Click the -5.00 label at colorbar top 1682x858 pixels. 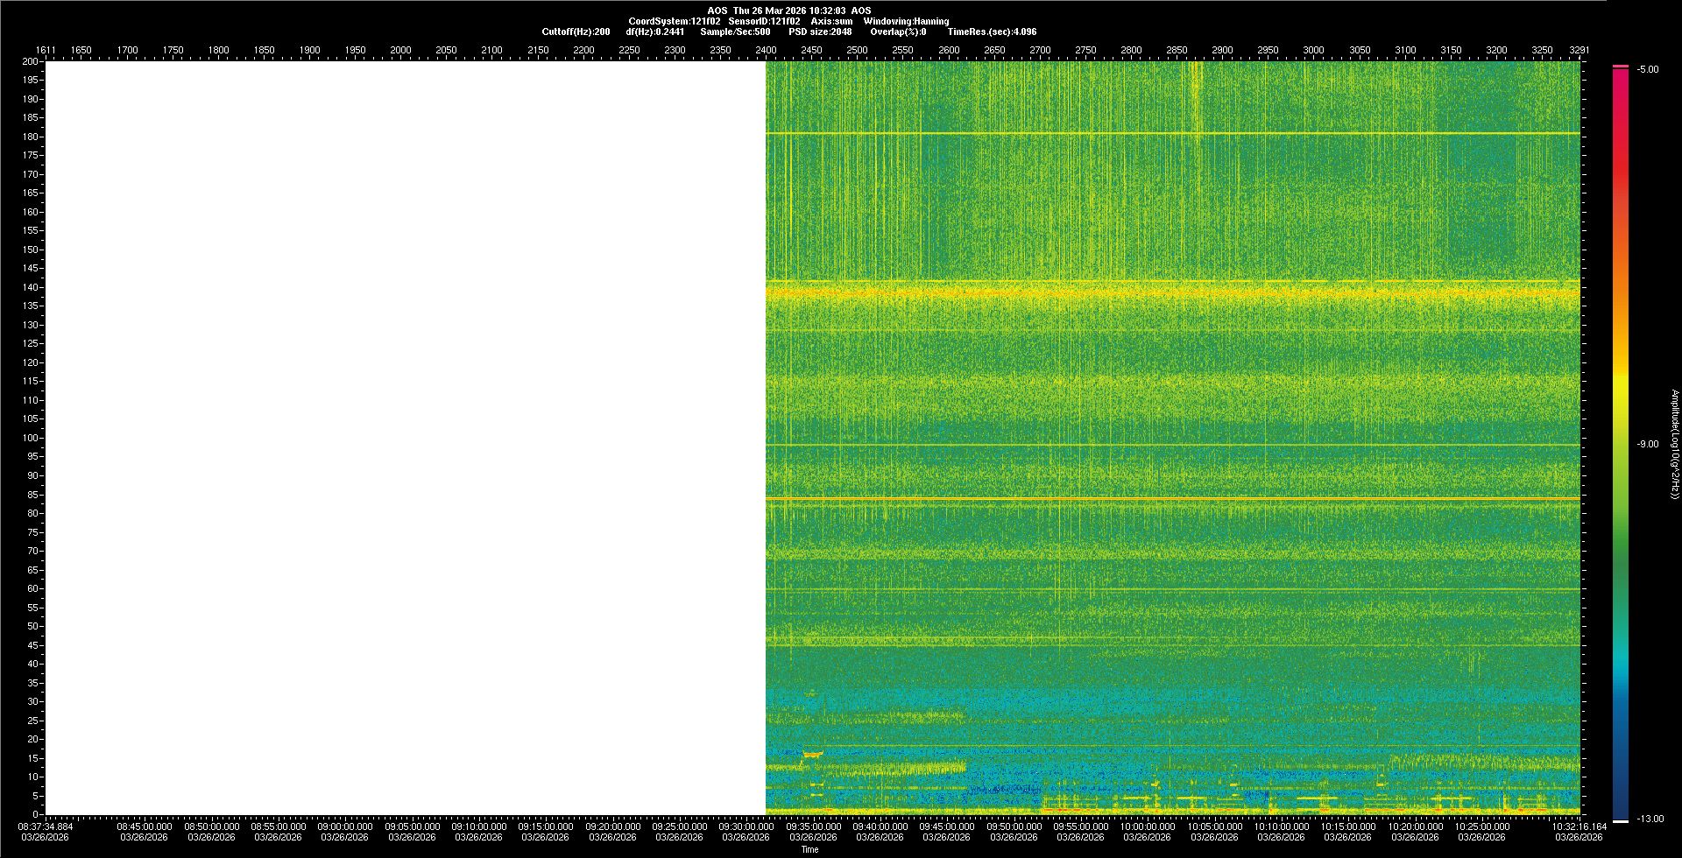(1648, 69)
